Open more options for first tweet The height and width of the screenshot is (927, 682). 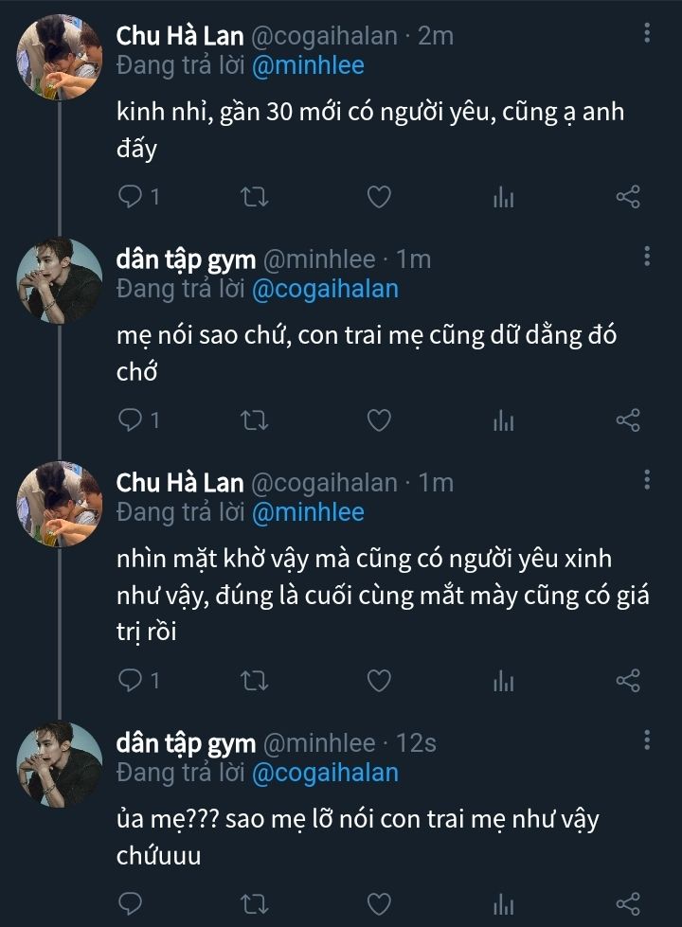pyautogui.click(x=647, y=34)
